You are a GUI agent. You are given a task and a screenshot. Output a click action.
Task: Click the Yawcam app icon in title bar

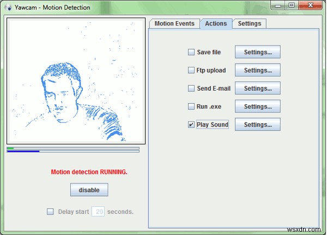8,8
